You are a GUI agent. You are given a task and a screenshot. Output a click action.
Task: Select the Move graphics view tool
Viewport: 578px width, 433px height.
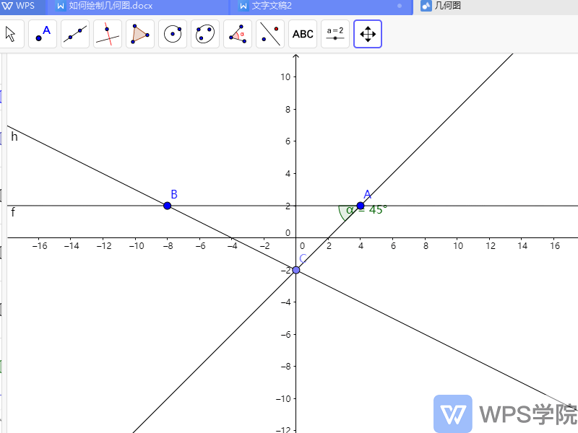click(x=368, y=34)
